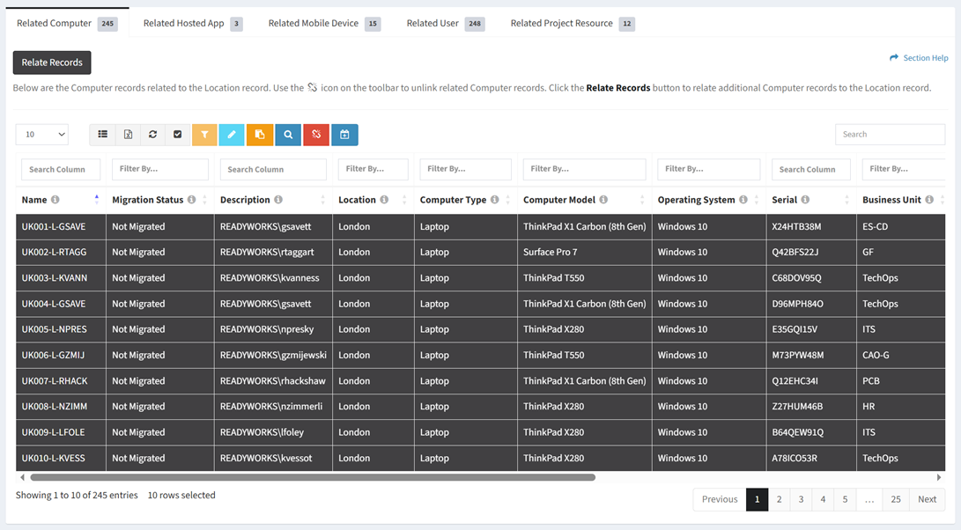The image size is (961, 530).
Task: Click the Search box above the table
Action: 890,135
